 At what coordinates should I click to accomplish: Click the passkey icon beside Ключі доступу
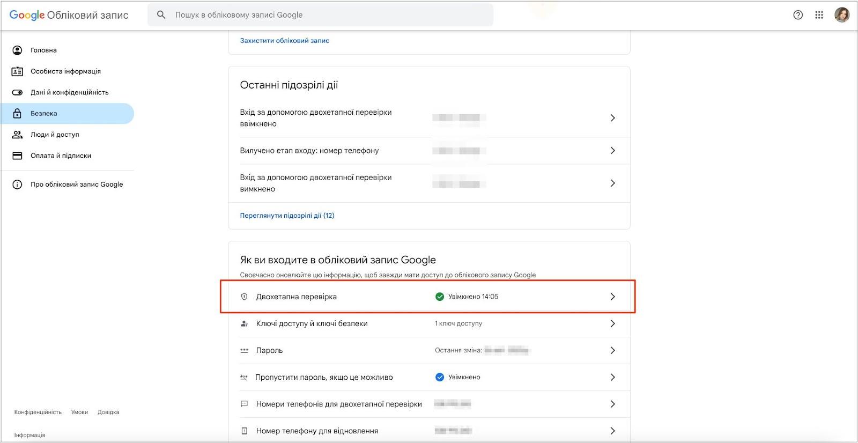pyautogui.click(x=245, y=323)
